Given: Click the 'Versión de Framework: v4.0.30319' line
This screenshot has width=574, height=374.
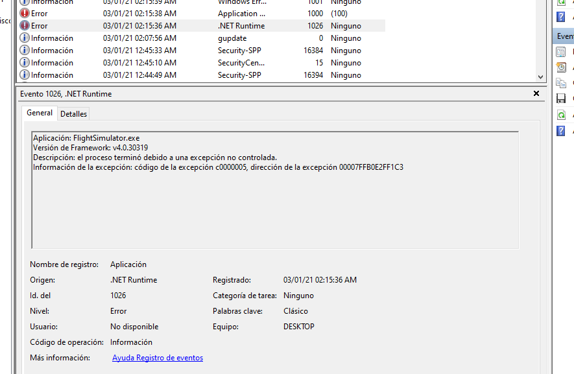Looking at the screenshot, I should [90, 148].
